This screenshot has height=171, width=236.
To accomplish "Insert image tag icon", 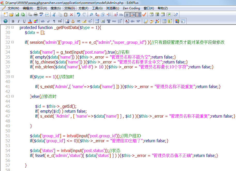I will click(67, 21).
